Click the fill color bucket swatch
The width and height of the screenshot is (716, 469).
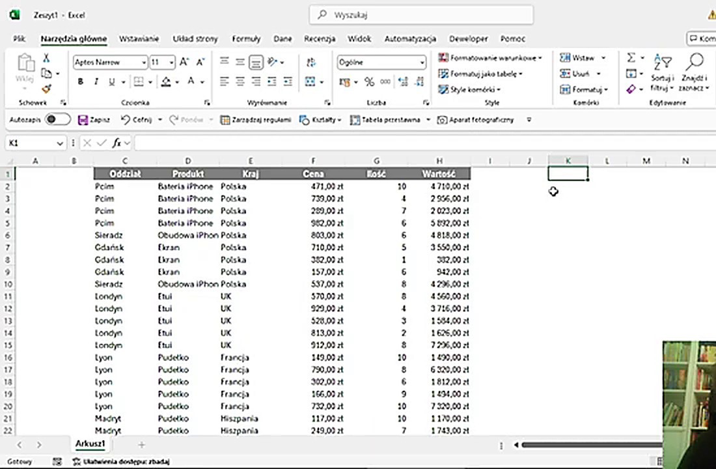point(166,82)
